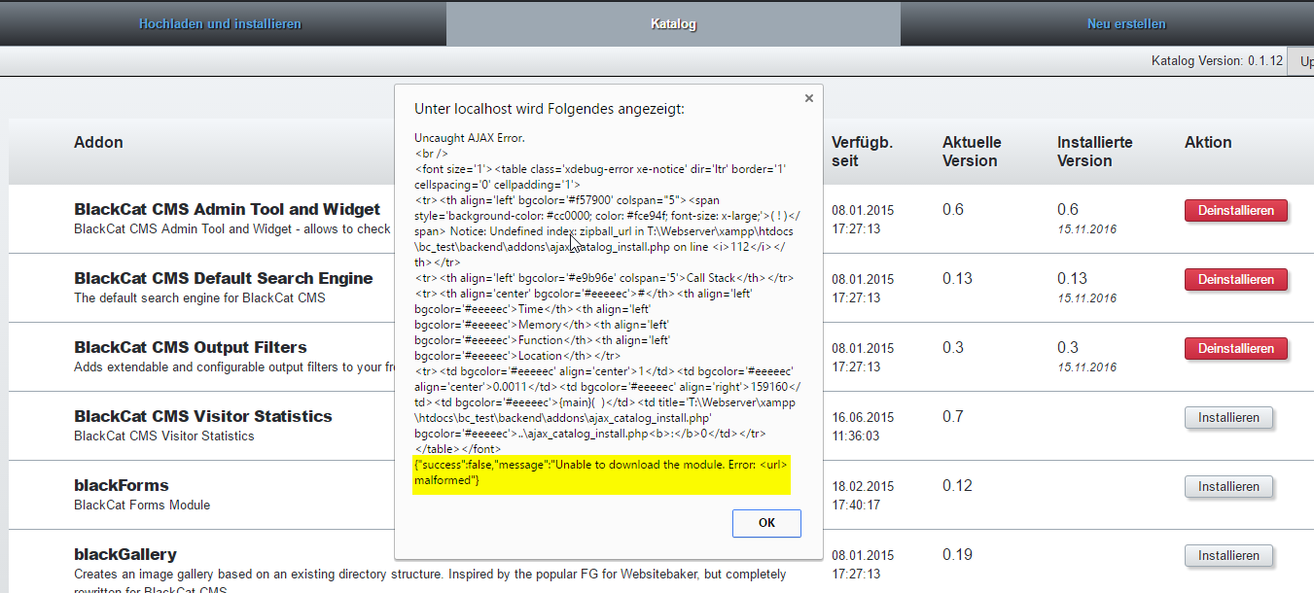The image size is (1314, 593).
Task: Uninstall the BlackCat CMS Output Filters addon
Action: coord(1235,348)
